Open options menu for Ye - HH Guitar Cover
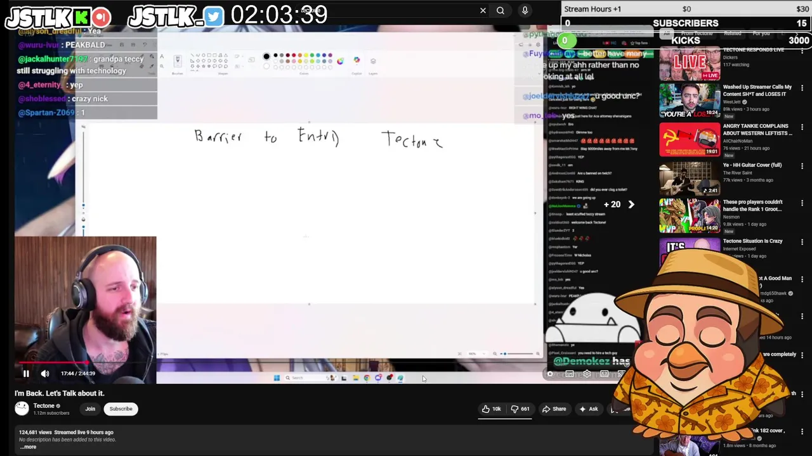The image size is (812, 456). pyautogui.click(x=802, y=166)
